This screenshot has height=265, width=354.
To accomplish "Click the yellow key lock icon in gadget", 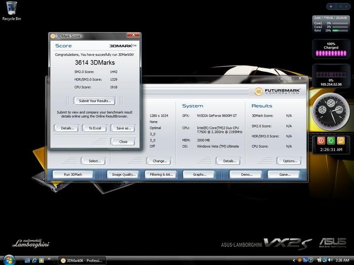I will [341, 140].
